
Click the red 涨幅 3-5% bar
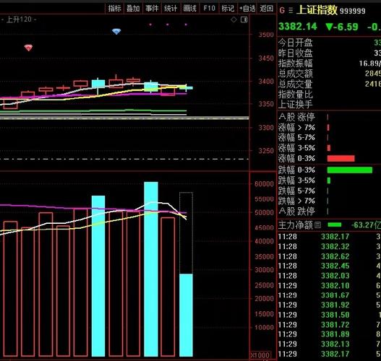[329, 148]
